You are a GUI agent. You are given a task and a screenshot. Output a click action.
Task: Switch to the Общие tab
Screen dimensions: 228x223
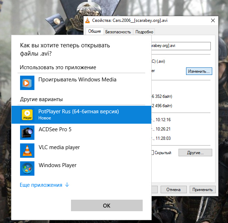point(95,32)
